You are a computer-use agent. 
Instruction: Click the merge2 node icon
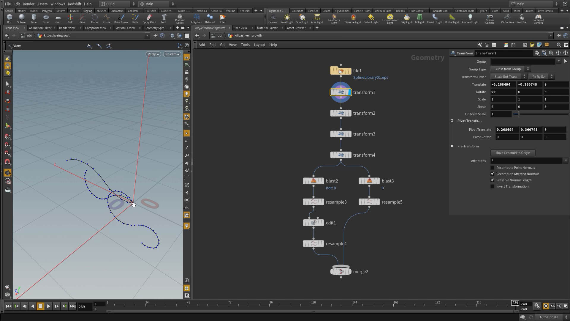[341, 271]
